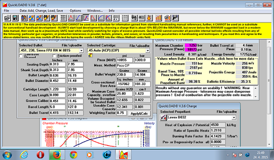
Task: Open the Windows Start menu orb
Action: pos(7,154)
